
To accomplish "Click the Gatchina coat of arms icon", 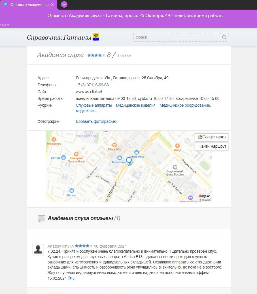I will (x=96, y=37).
